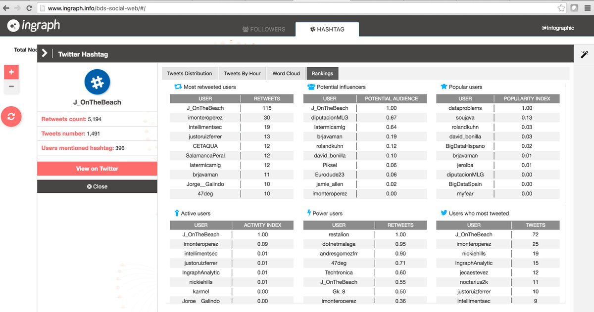The width and height of the screenshot is (594, 312).
Task: Select Eurodude23 row
Action: (365, 175)
